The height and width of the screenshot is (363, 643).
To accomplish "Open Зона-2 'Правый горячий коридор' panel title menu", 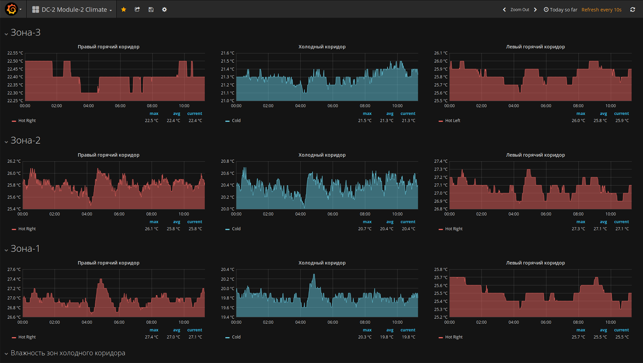I will point(109,155).
